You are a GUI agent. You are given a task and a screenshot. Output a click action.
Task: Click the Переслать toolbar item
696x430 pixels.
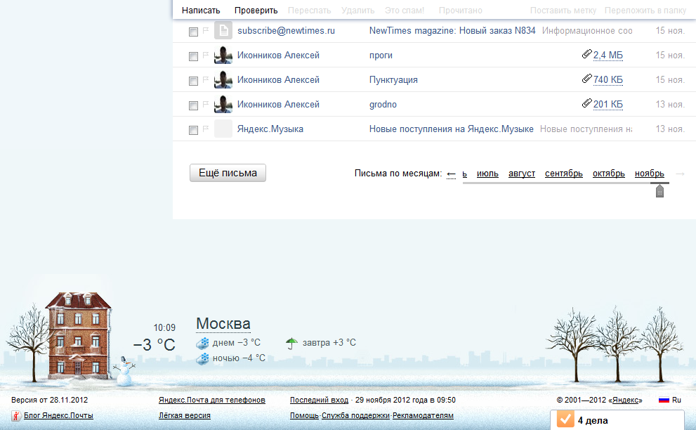point(310,11)
